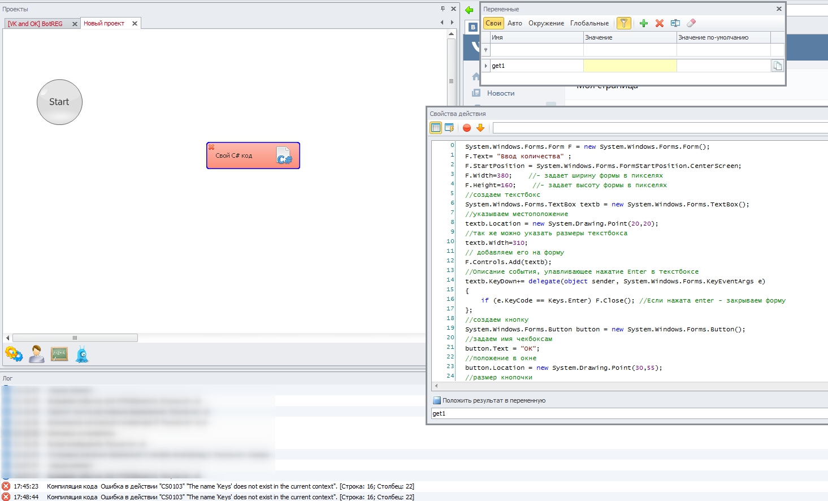Click the eraser clear variables icon

click(691, 23)
